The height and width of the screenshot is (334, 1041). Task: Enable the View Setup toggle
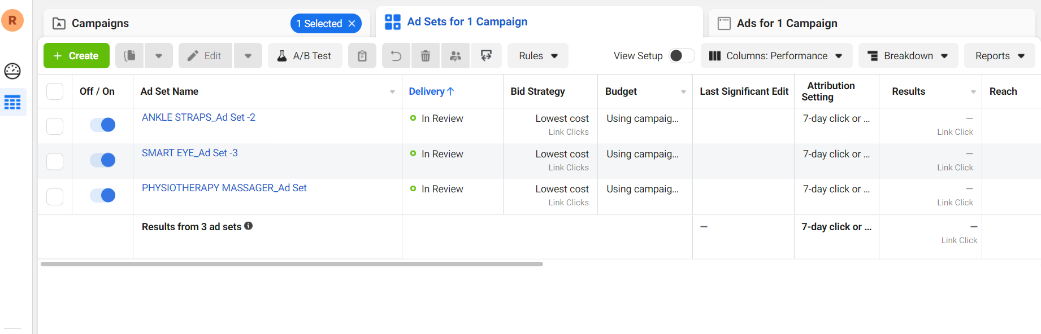[681, 56]
